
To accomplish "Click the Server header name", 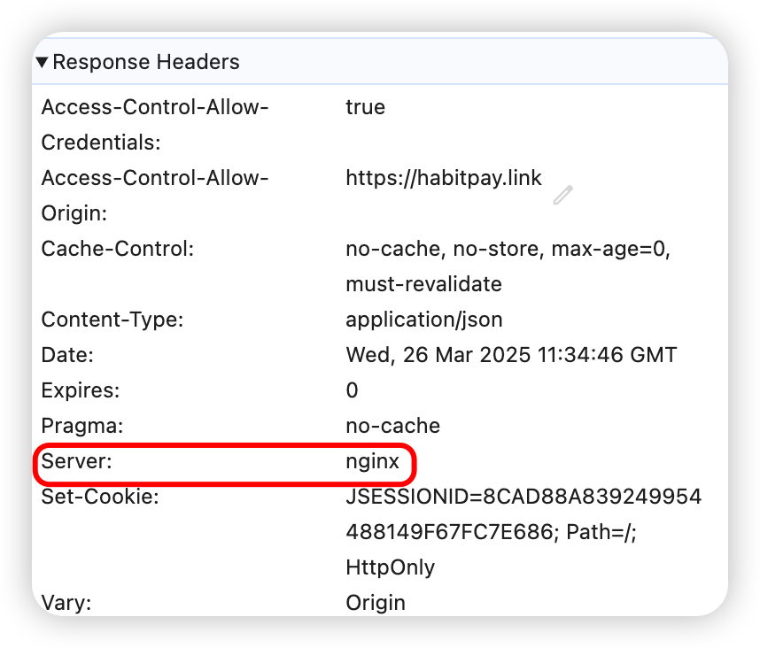I will click(77, 461).
